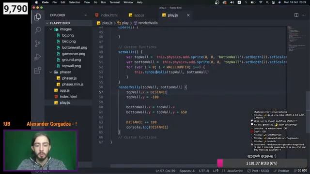This screenshot has width=310, height=174.
Task: Click Ln 57, Col 29 status item
Action: point(165,171)
